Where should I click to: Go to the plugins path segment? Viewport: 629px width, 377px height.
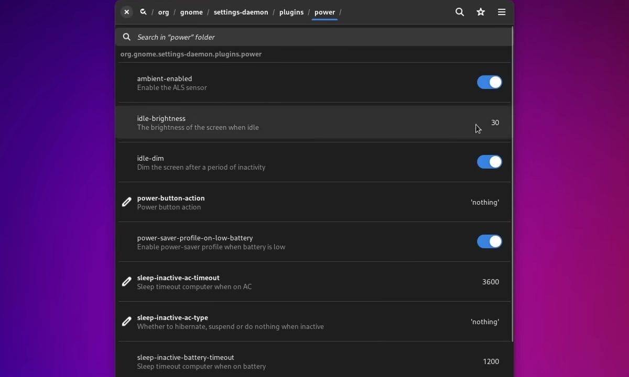(x=291, y=12)
